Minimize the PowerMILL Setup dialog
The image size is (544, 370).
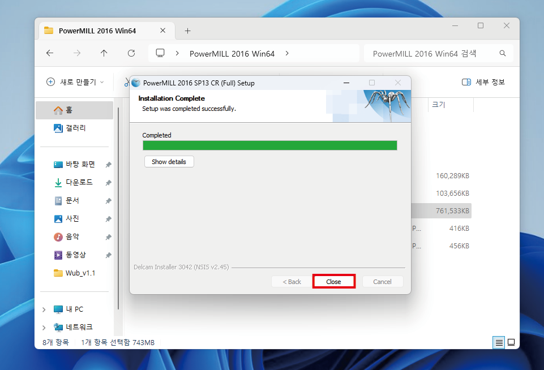[x=346, y=83]
